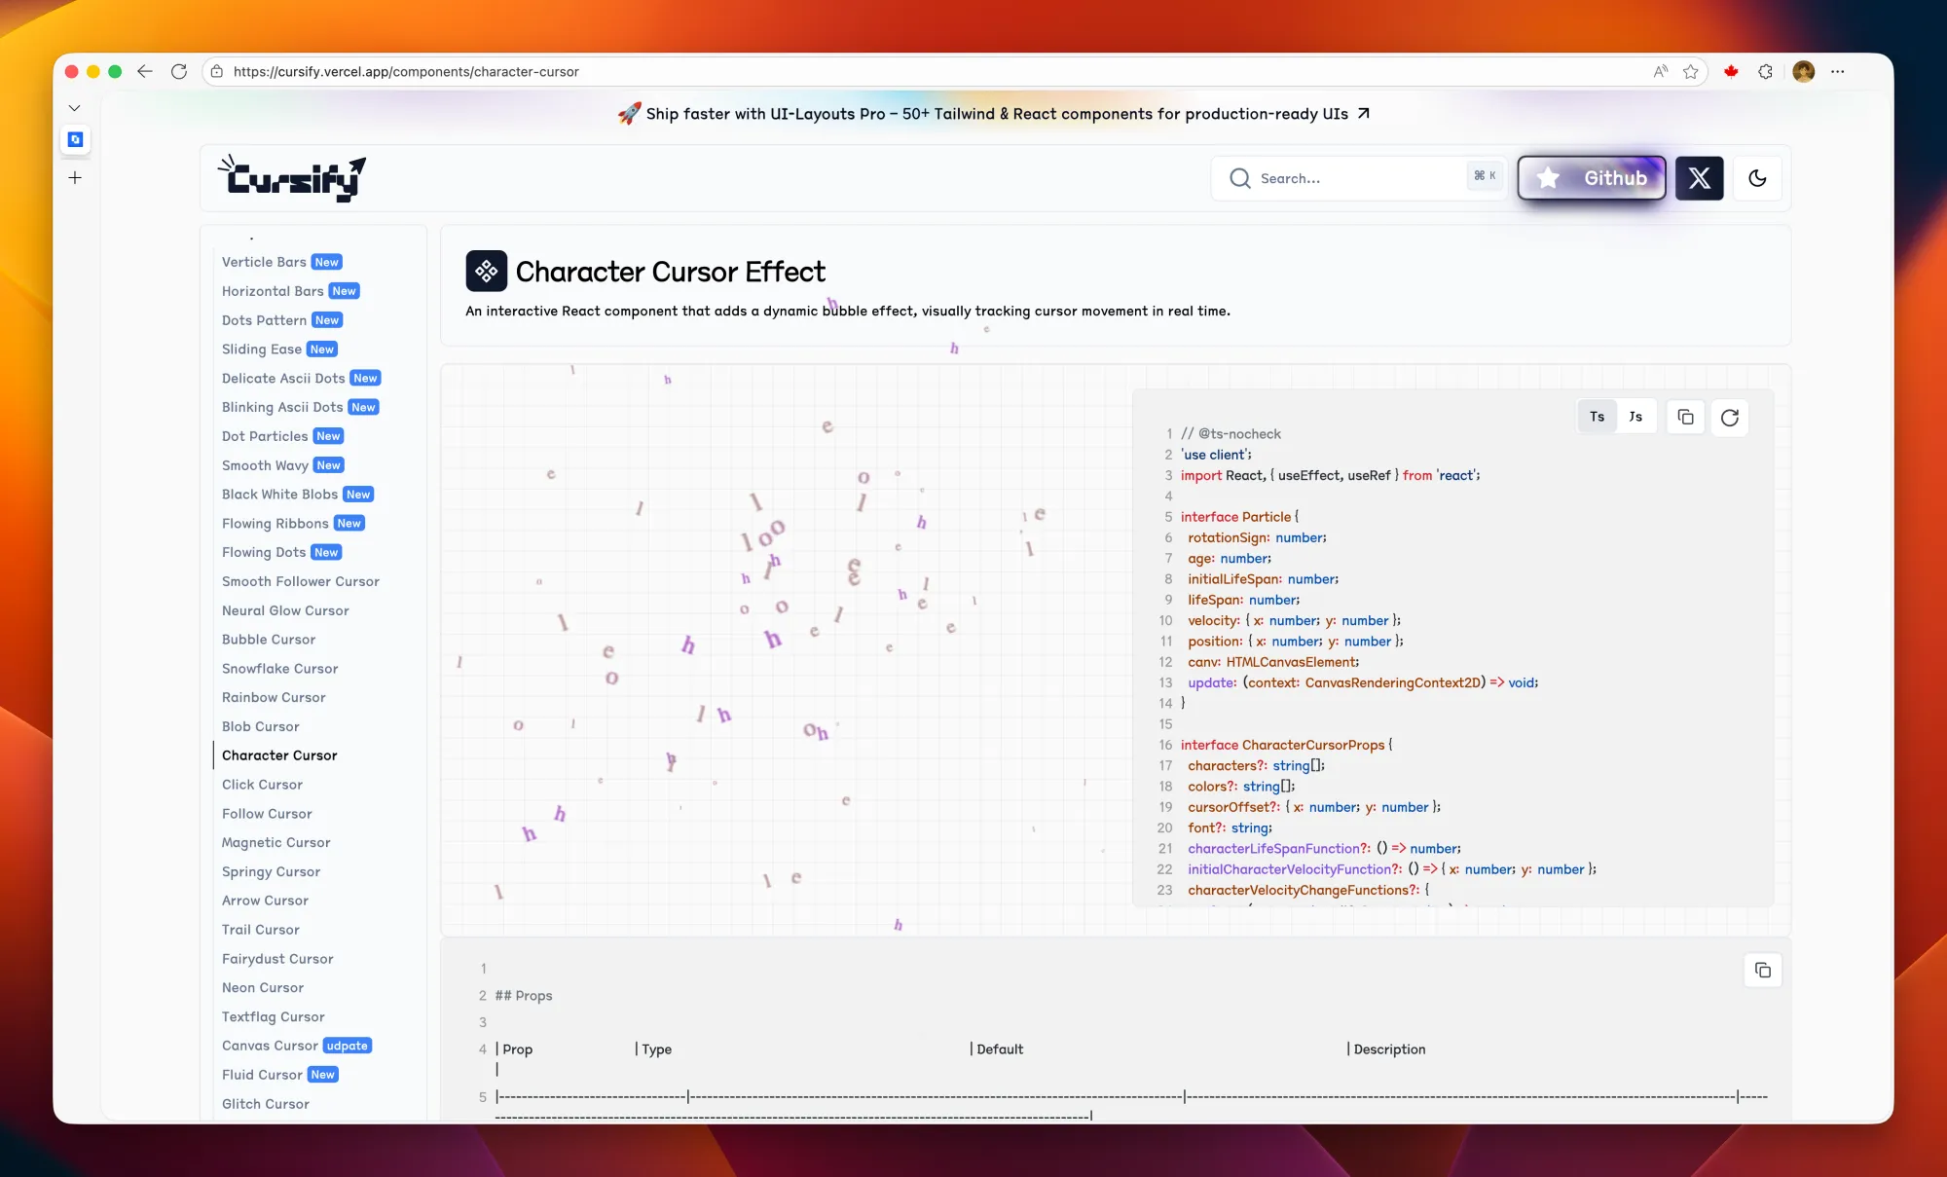Switch code view to Js tab

[1635, 417]
